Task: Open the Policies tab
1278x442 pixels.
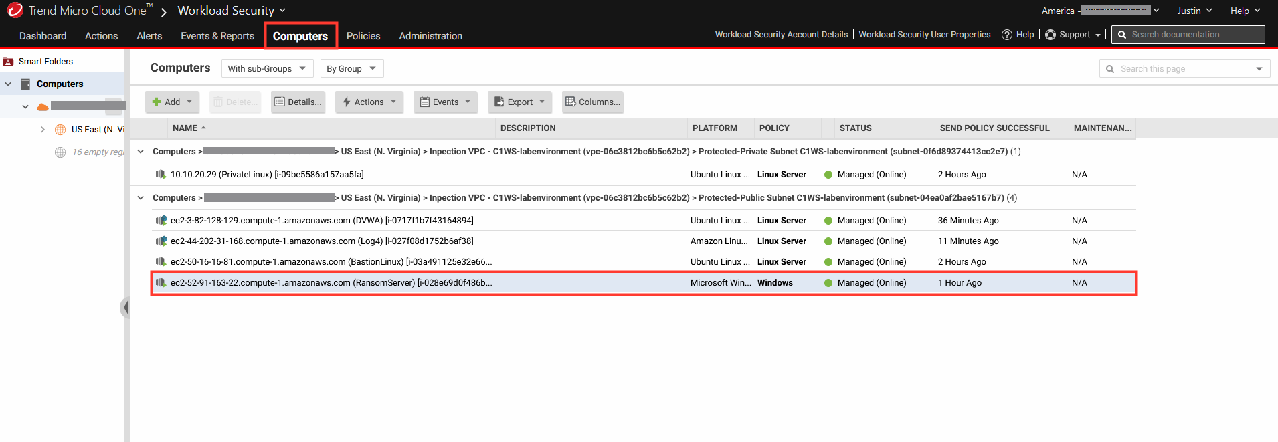Action: pos(363,36)
